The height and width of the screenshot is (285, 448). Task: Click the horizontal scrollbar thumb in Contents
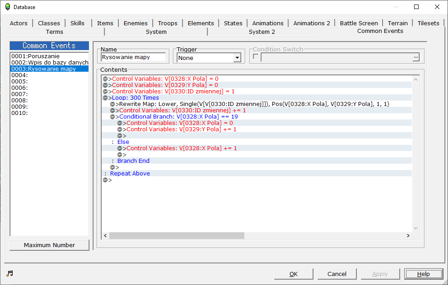coord(177,235)
